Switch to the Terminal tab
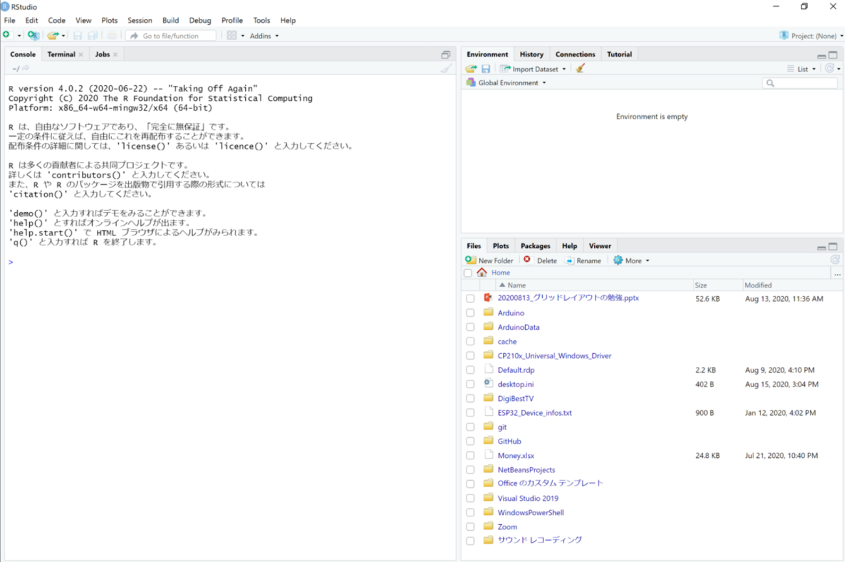The height and width of the screenshot is (562, 845). [61, 55]
